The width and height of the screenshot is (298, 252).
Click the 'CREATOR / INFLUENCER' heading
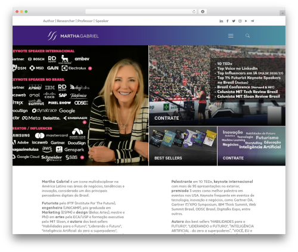[x=32, y=128]
